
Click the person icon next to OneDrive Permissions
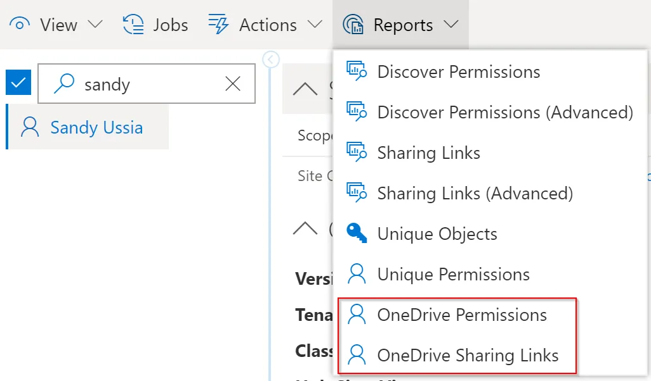(357, 315)
